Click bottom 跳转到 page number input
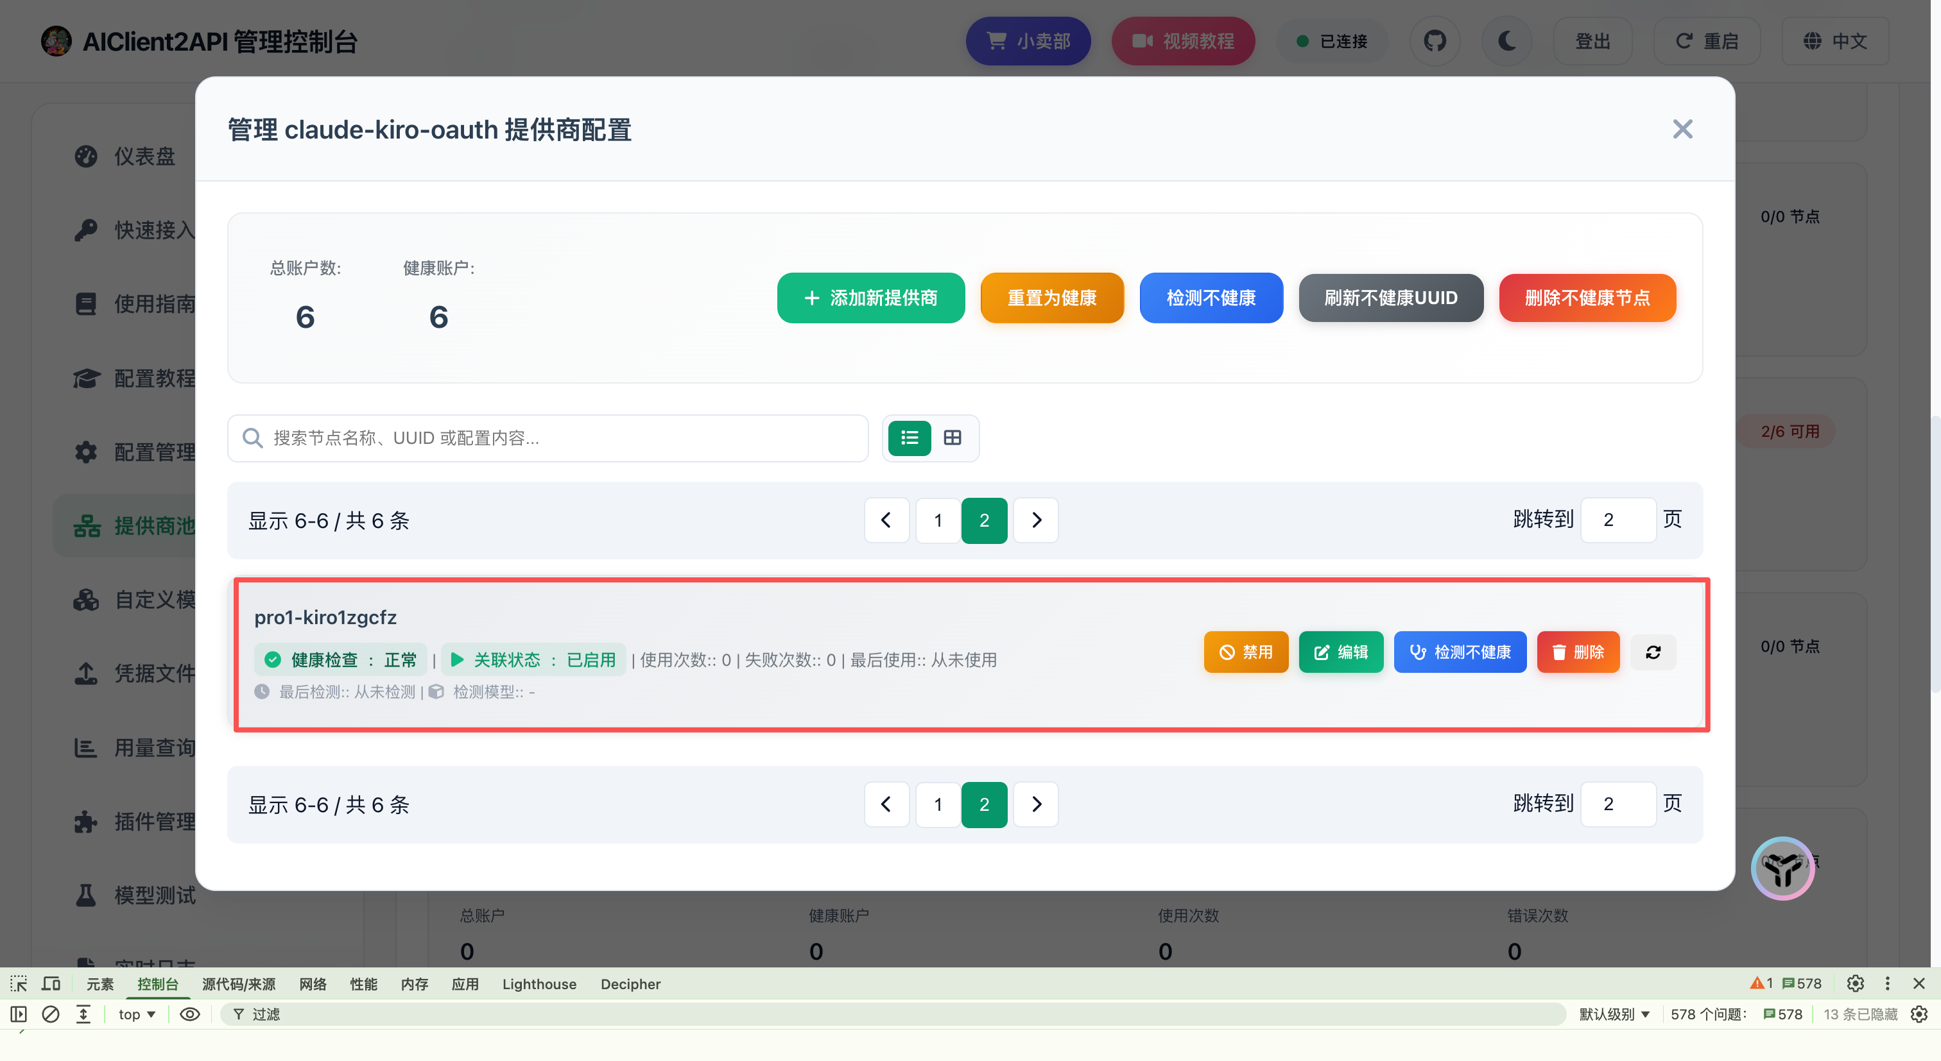The image size is (1941, 1061). tap(1618, 804)
